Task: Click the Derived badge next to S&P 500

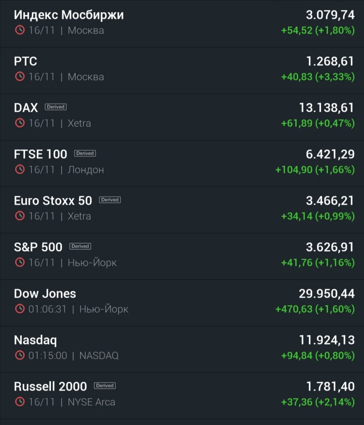Action: [80, 246]
